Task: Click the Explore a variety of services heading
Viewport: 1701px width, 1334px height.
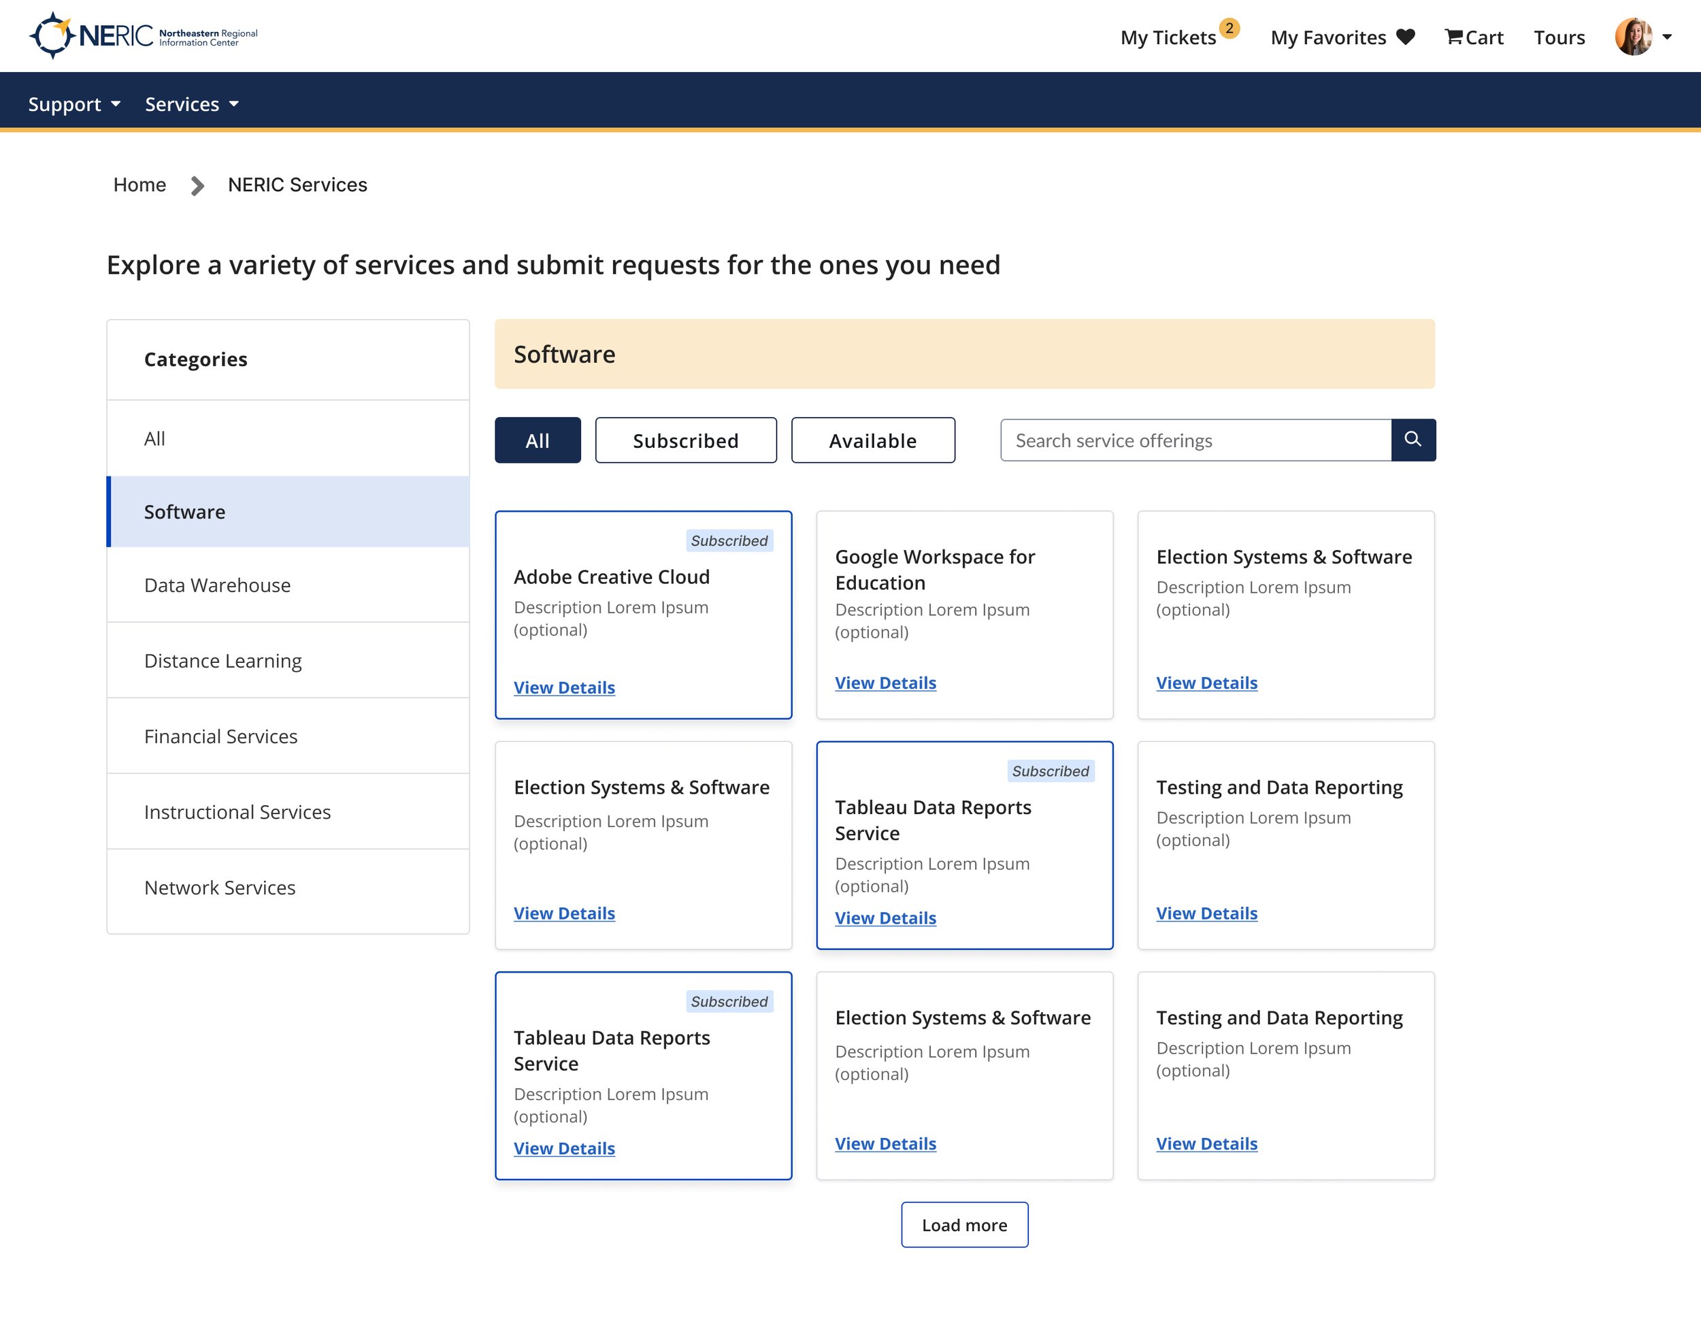Action: [x=553, y=265]
